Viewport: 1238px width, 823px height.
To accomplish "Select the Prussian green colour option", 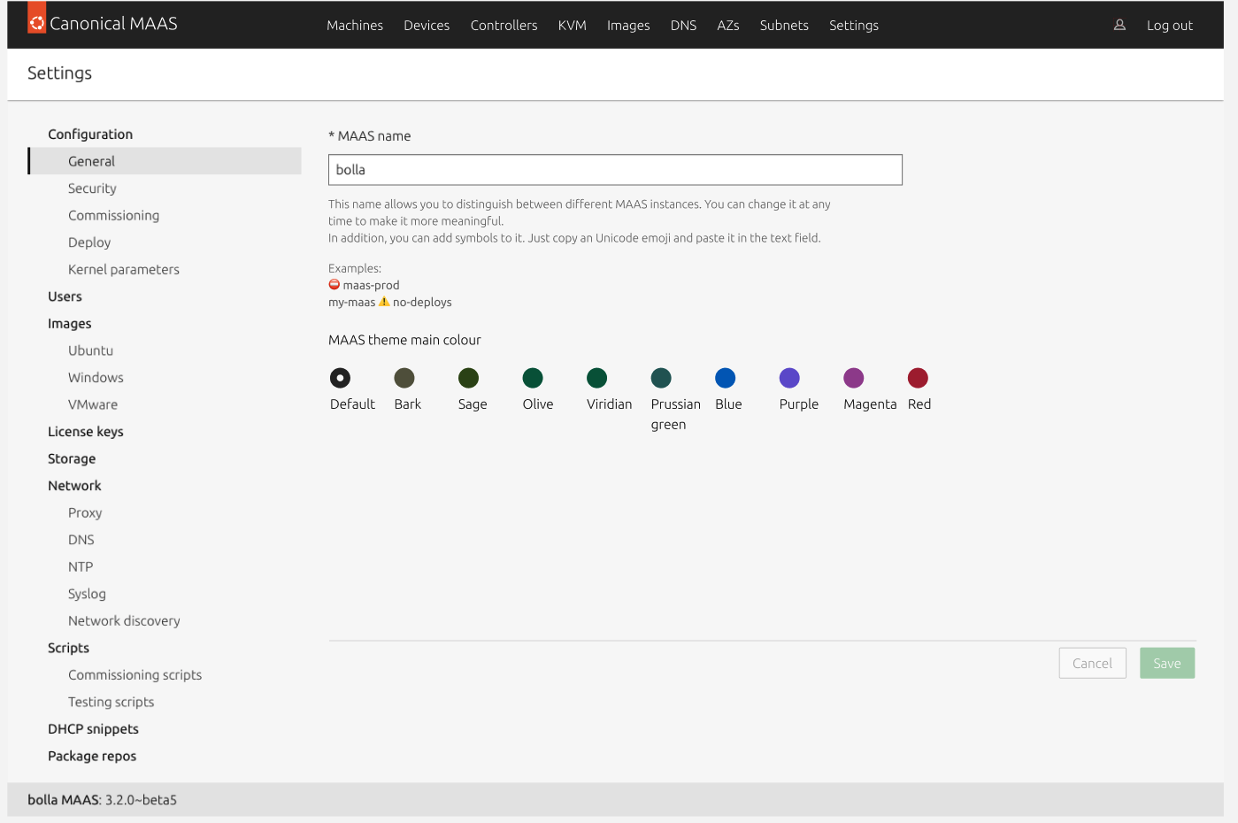I will pyautogui.click(x=661, y=378).
